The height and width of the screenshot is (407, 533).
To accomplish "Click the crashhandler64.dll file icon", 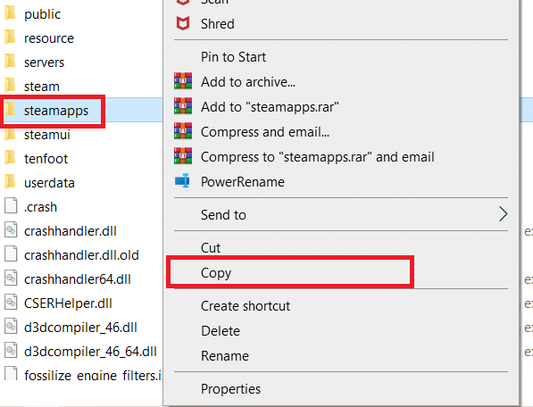I will pos(11,278).
